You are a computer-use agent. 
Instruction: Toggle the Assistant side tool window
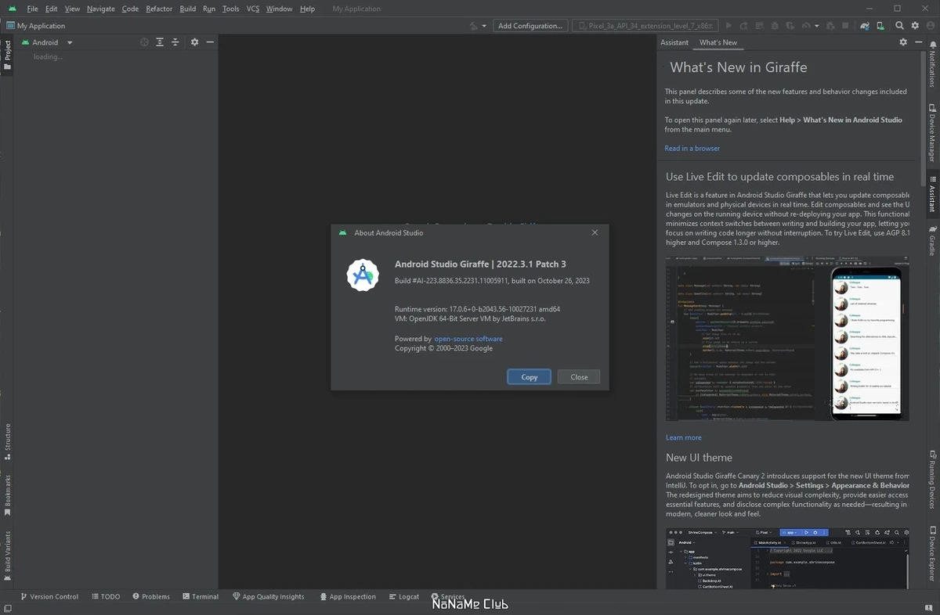coord(932,193)
